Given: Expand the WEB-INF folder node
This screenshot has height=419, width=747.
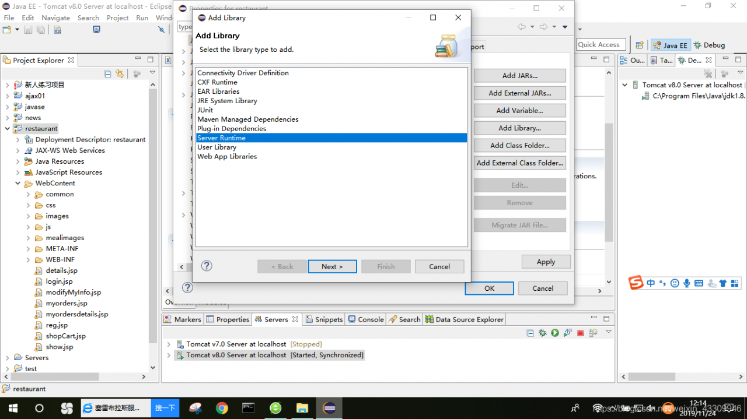Looking at the screenshot, I should click(x=28, y=259).
